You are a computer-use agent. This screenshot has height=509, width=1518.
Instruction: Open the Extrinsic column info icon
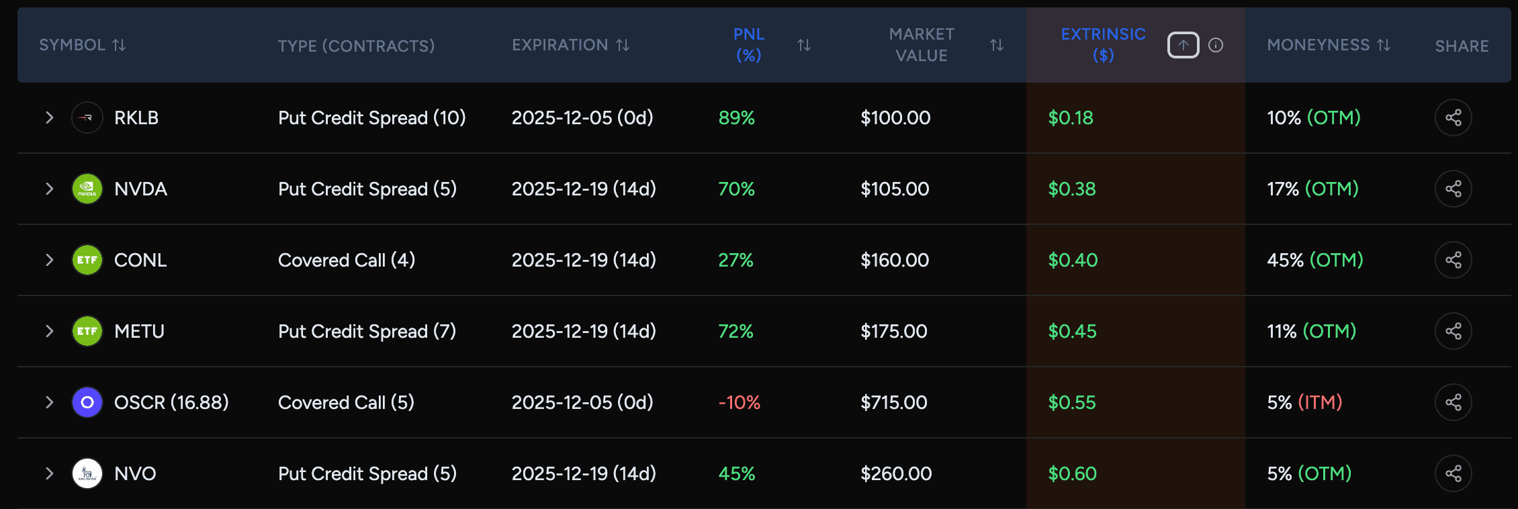point(1215,45)
